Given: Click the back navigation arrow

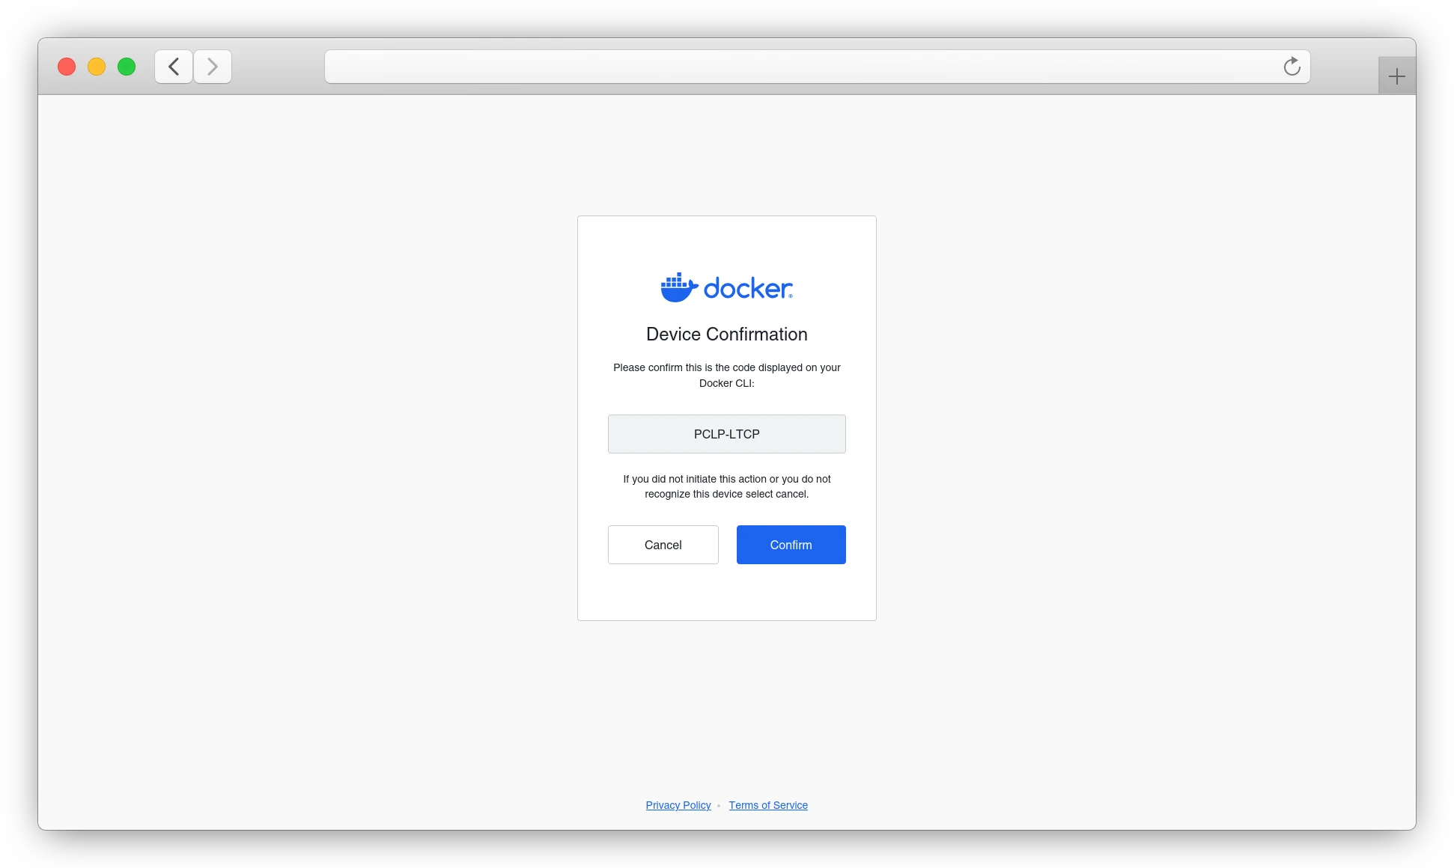Looking at the screenshot, I should [x=173, y=67].
